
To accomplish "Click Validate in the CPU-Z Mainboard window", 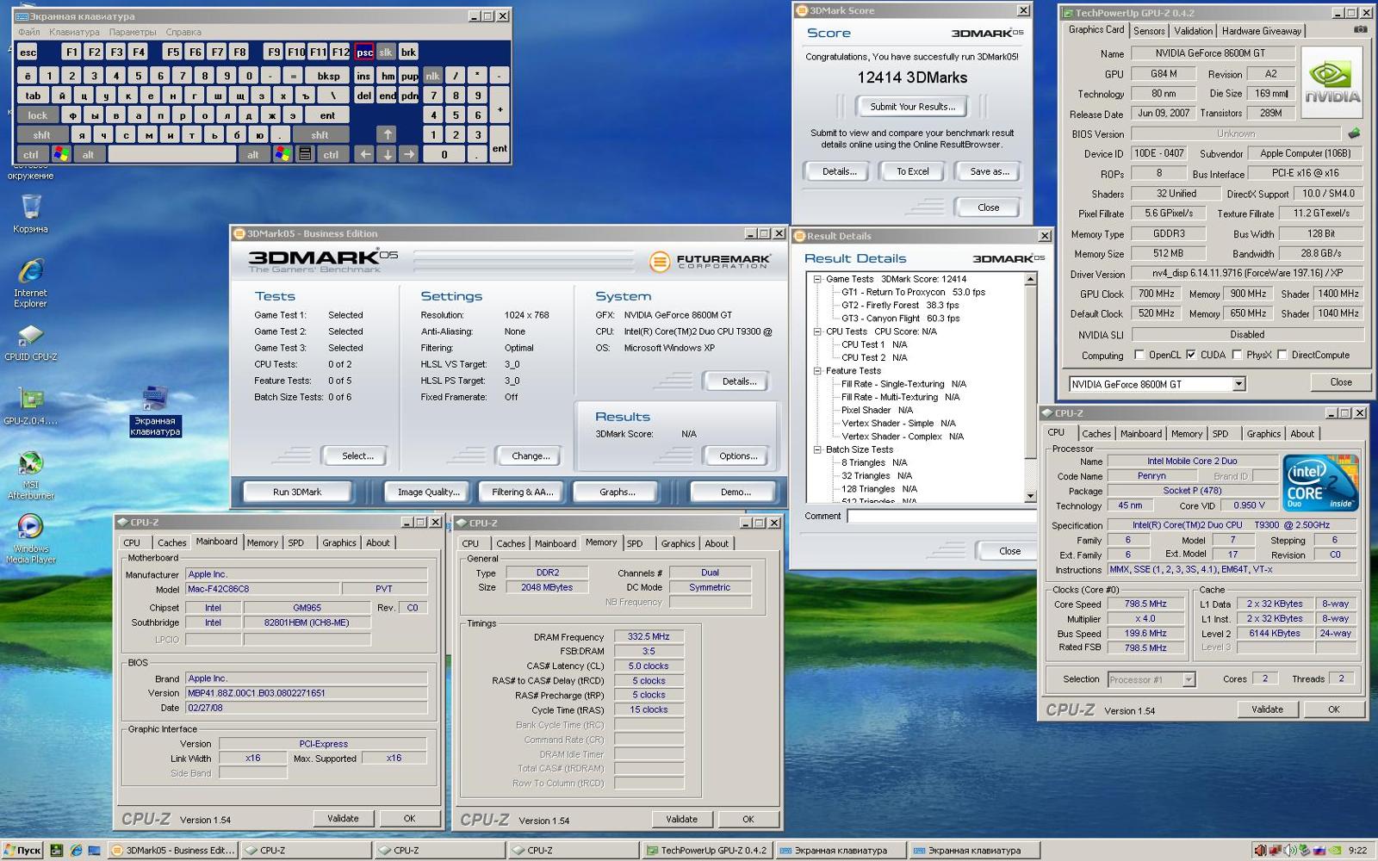I will 343,818.
